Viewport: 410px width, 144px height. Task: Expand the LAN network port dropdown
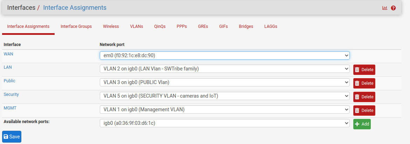[x=225, y=69]
